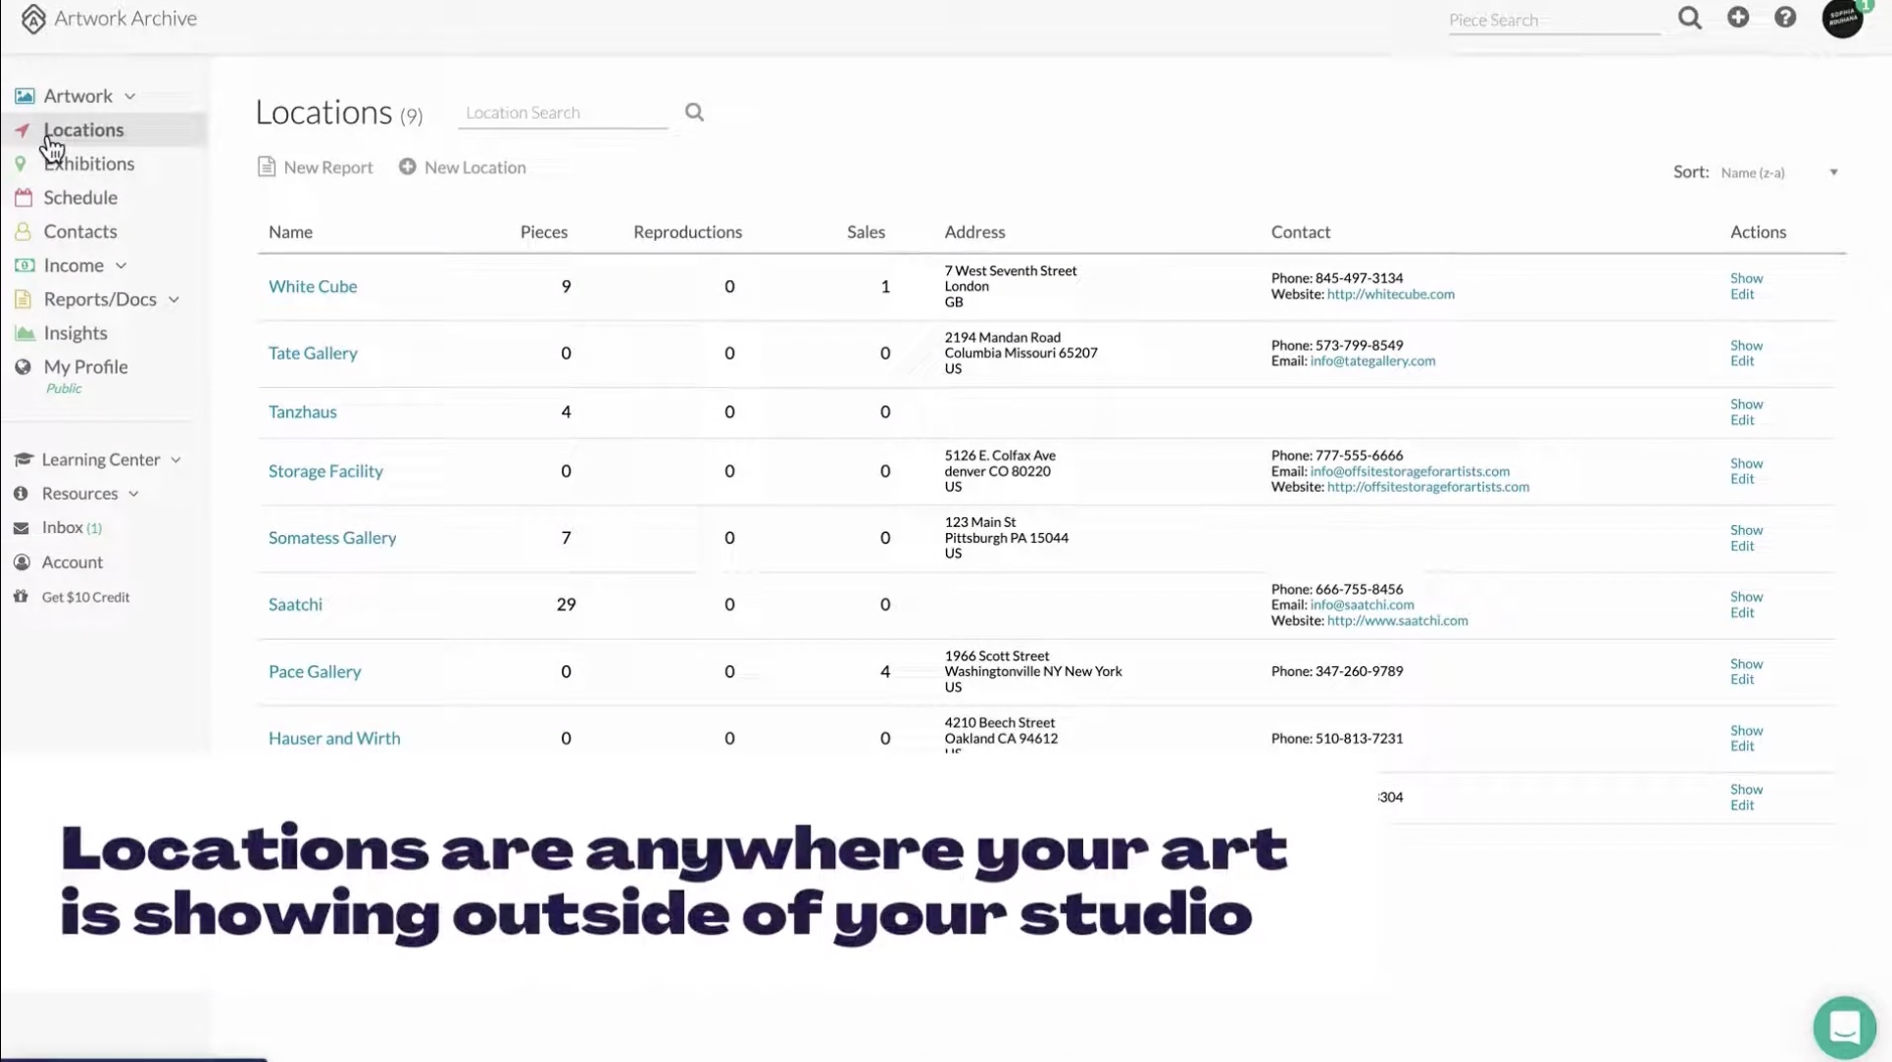This screenshot has width=1892, height=1062.
Task: Open the Inbox (1) item
Action: point(72,527)
